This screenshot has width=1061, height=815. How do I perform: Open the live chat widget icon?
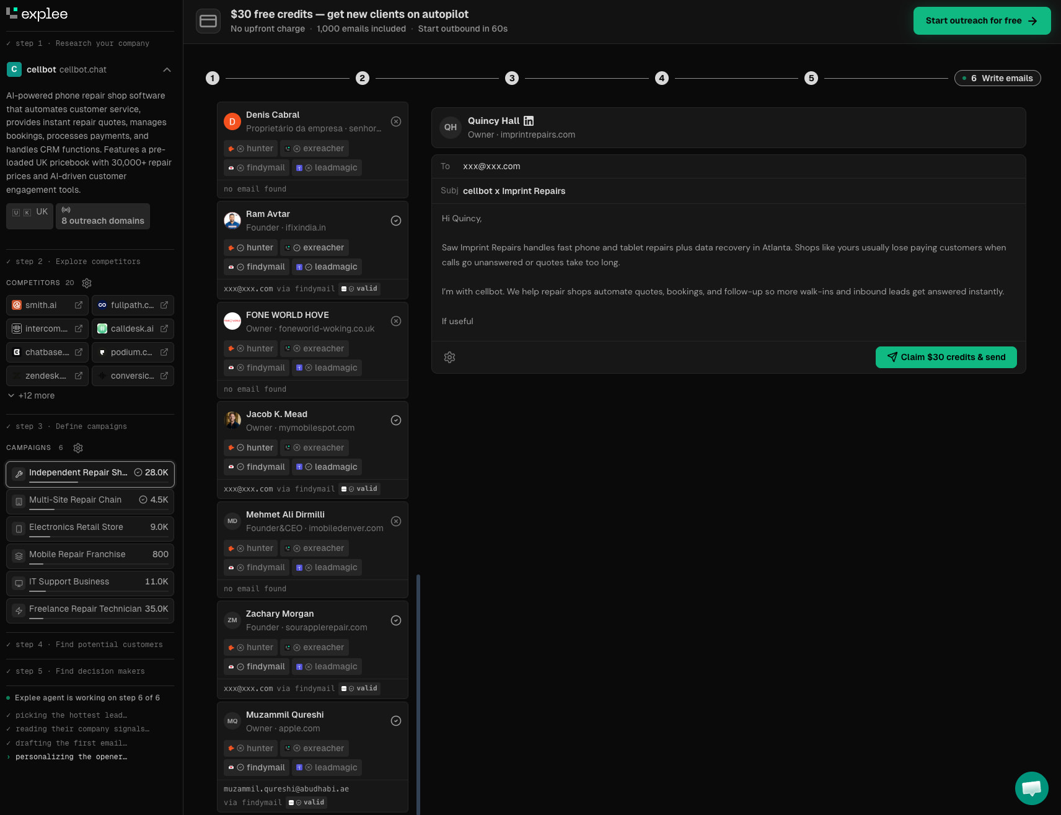tap(1032, 788)
